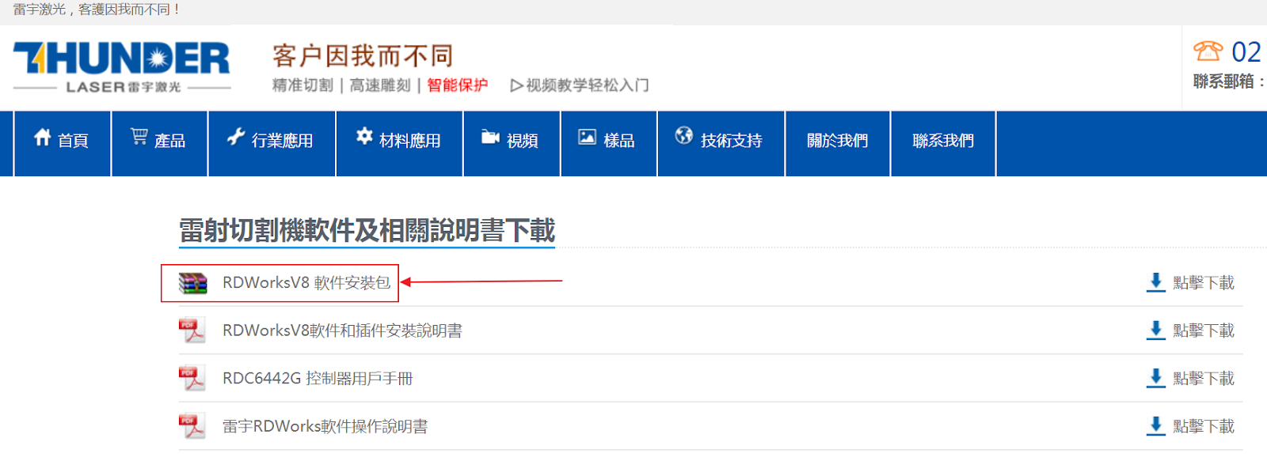Open the 視頻 menu item
Screen dimensions: 1267x457
[x=512, y=143]
